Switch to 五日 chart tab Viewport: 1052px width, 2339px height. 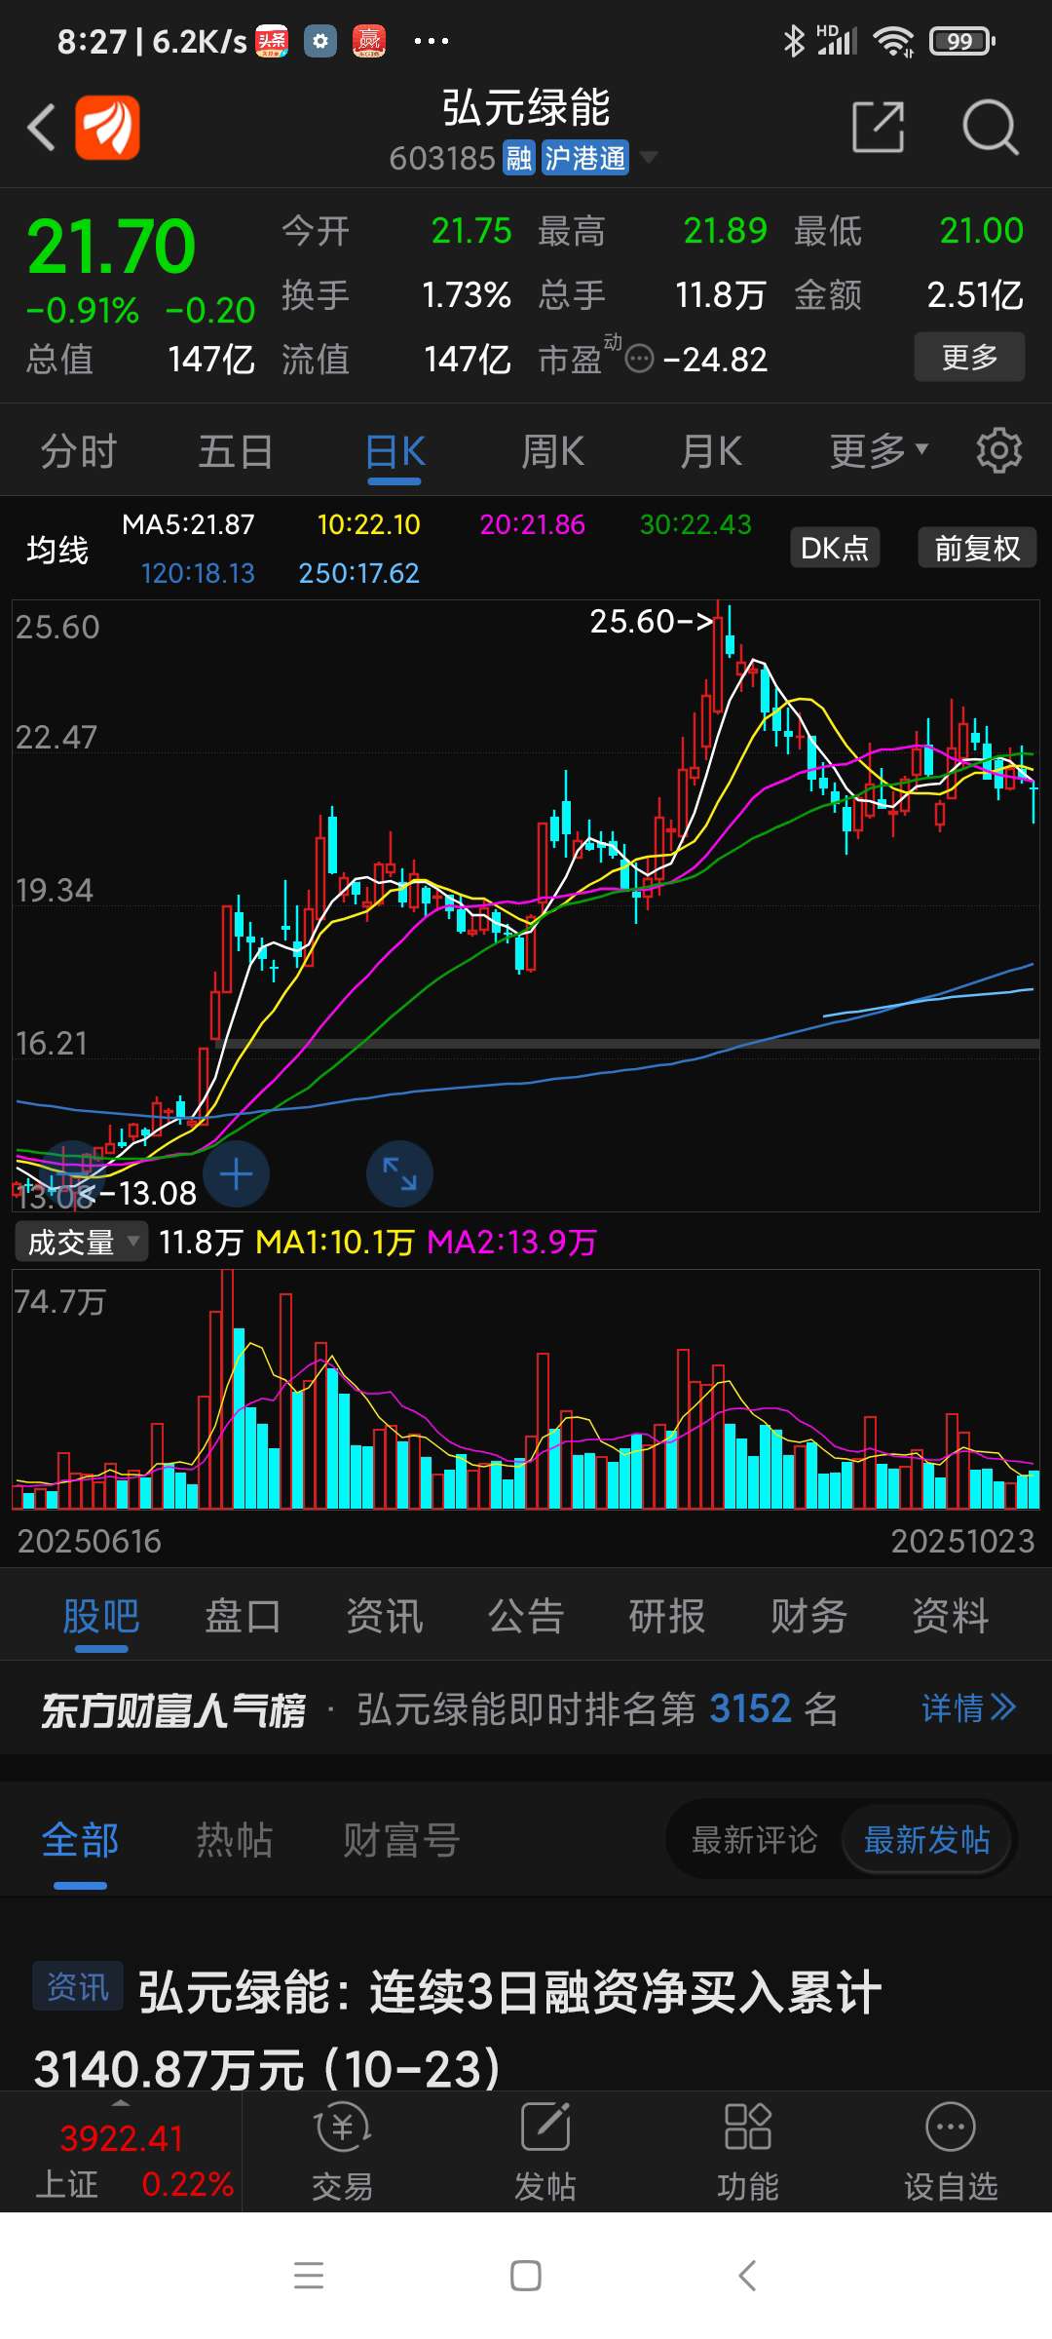point(236,451)
